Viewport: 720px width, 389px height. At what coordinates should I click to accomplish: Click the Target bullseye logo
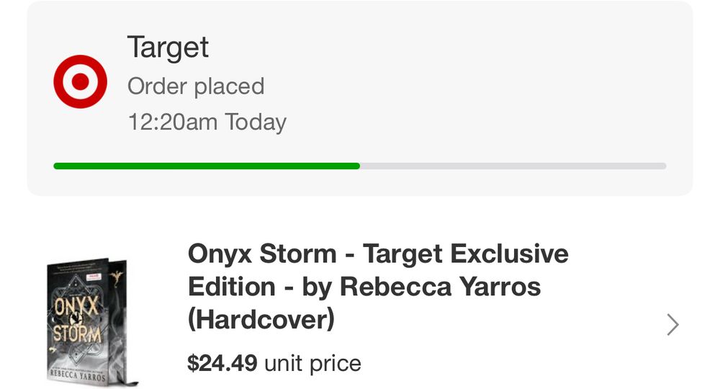[80, 81]
